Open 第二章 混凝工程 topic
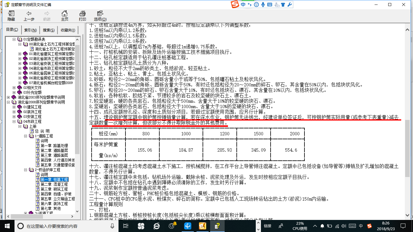 (54, 184)
